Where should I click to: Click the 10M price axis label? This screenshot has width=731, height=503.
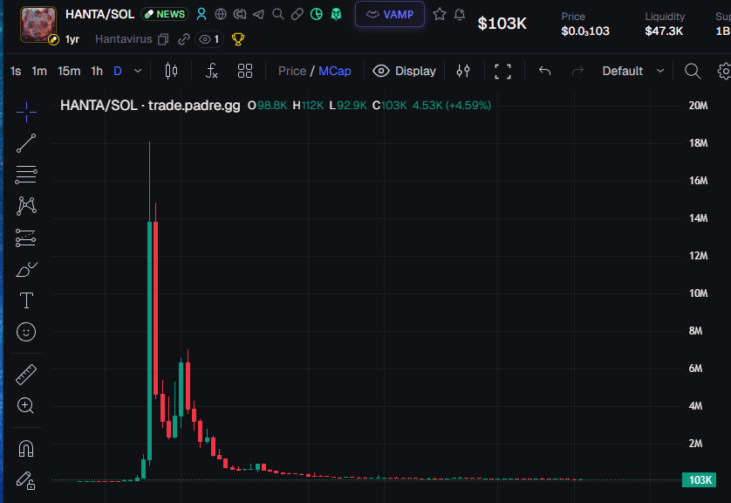click(x=698, y=293)
